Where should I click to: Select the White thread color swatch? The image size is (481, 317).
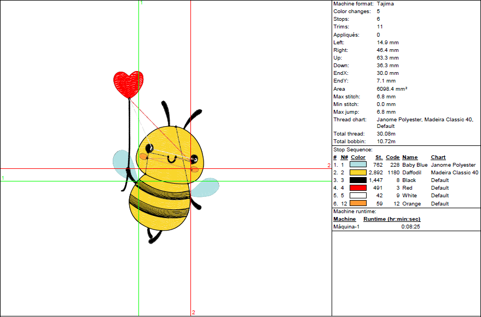tap(357, 195)
